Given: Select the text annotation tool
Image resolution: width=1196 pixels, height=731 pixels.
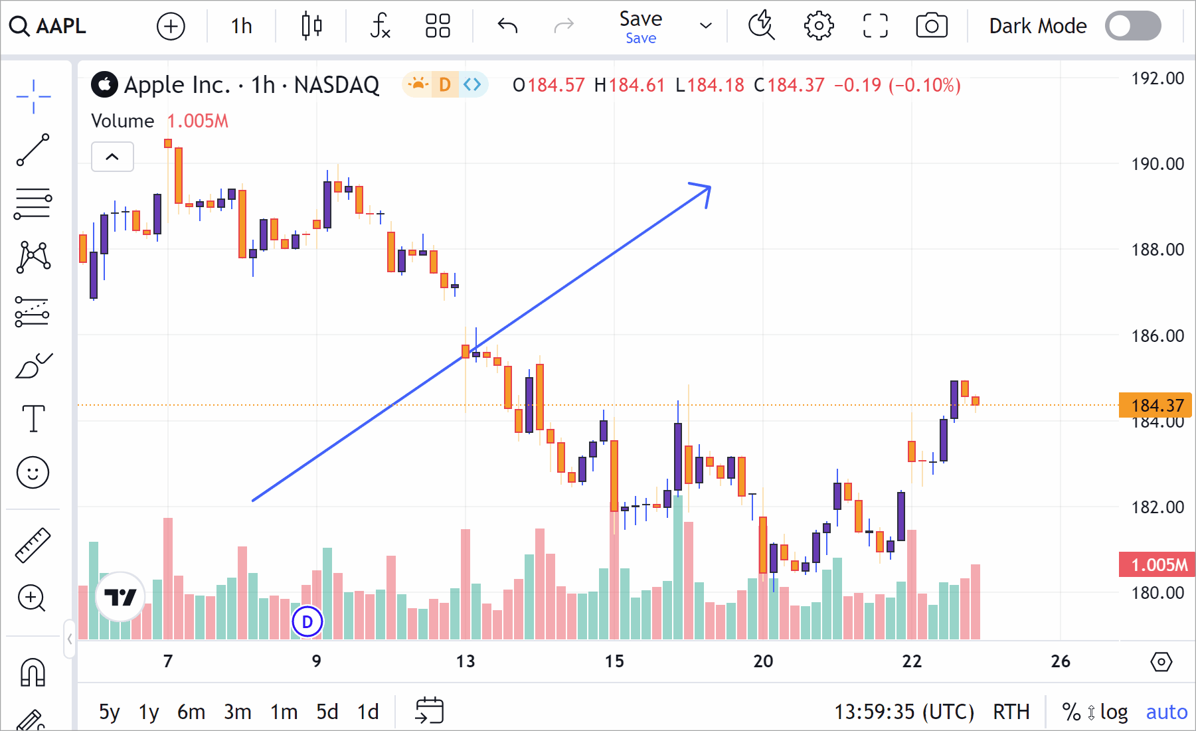Looking at the screenshot, I should click(32, 418).
